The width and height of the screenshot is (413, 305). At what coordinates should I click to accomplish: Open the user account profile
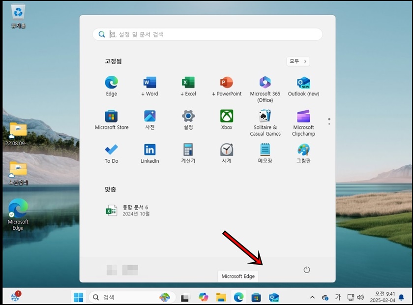click(x=122, y=270)
